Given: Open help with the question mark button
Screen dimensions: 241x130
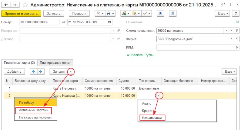Looking at the screenshot, I should 236,14.
